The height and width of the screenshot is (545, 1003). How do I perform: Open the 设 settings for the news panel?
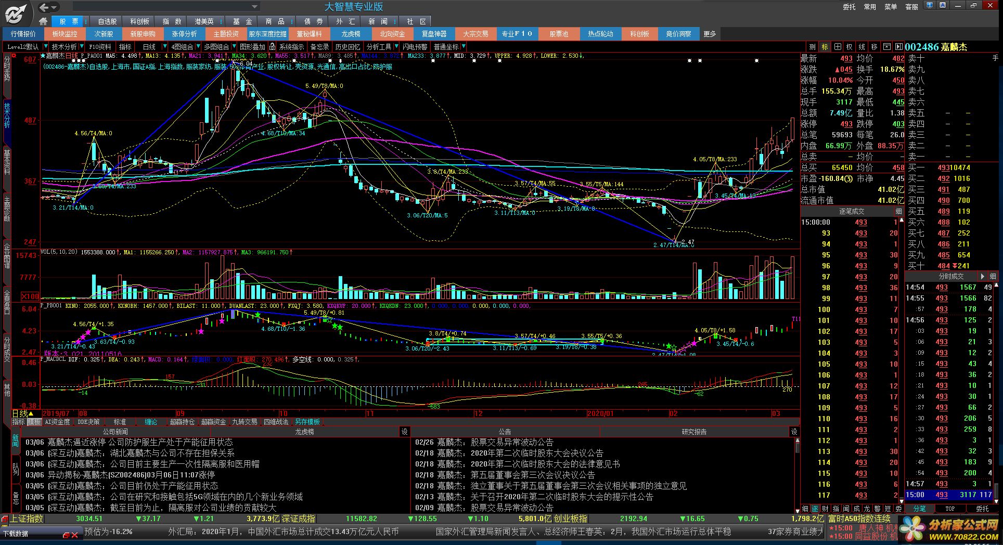click(x=405, y=432)
